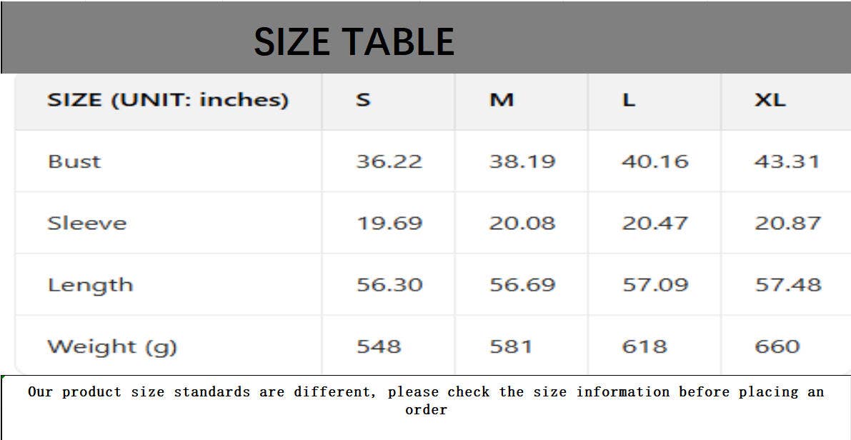Image resolution: width=851 pixels, height=440 pixels.
Task: Click the 56.30 length value
Action: click(x=389, y=285)
